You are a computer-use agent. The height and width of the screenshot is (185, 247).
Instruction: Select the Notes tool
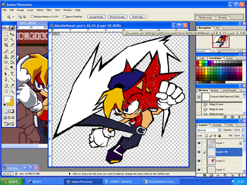tap(6, 85)
